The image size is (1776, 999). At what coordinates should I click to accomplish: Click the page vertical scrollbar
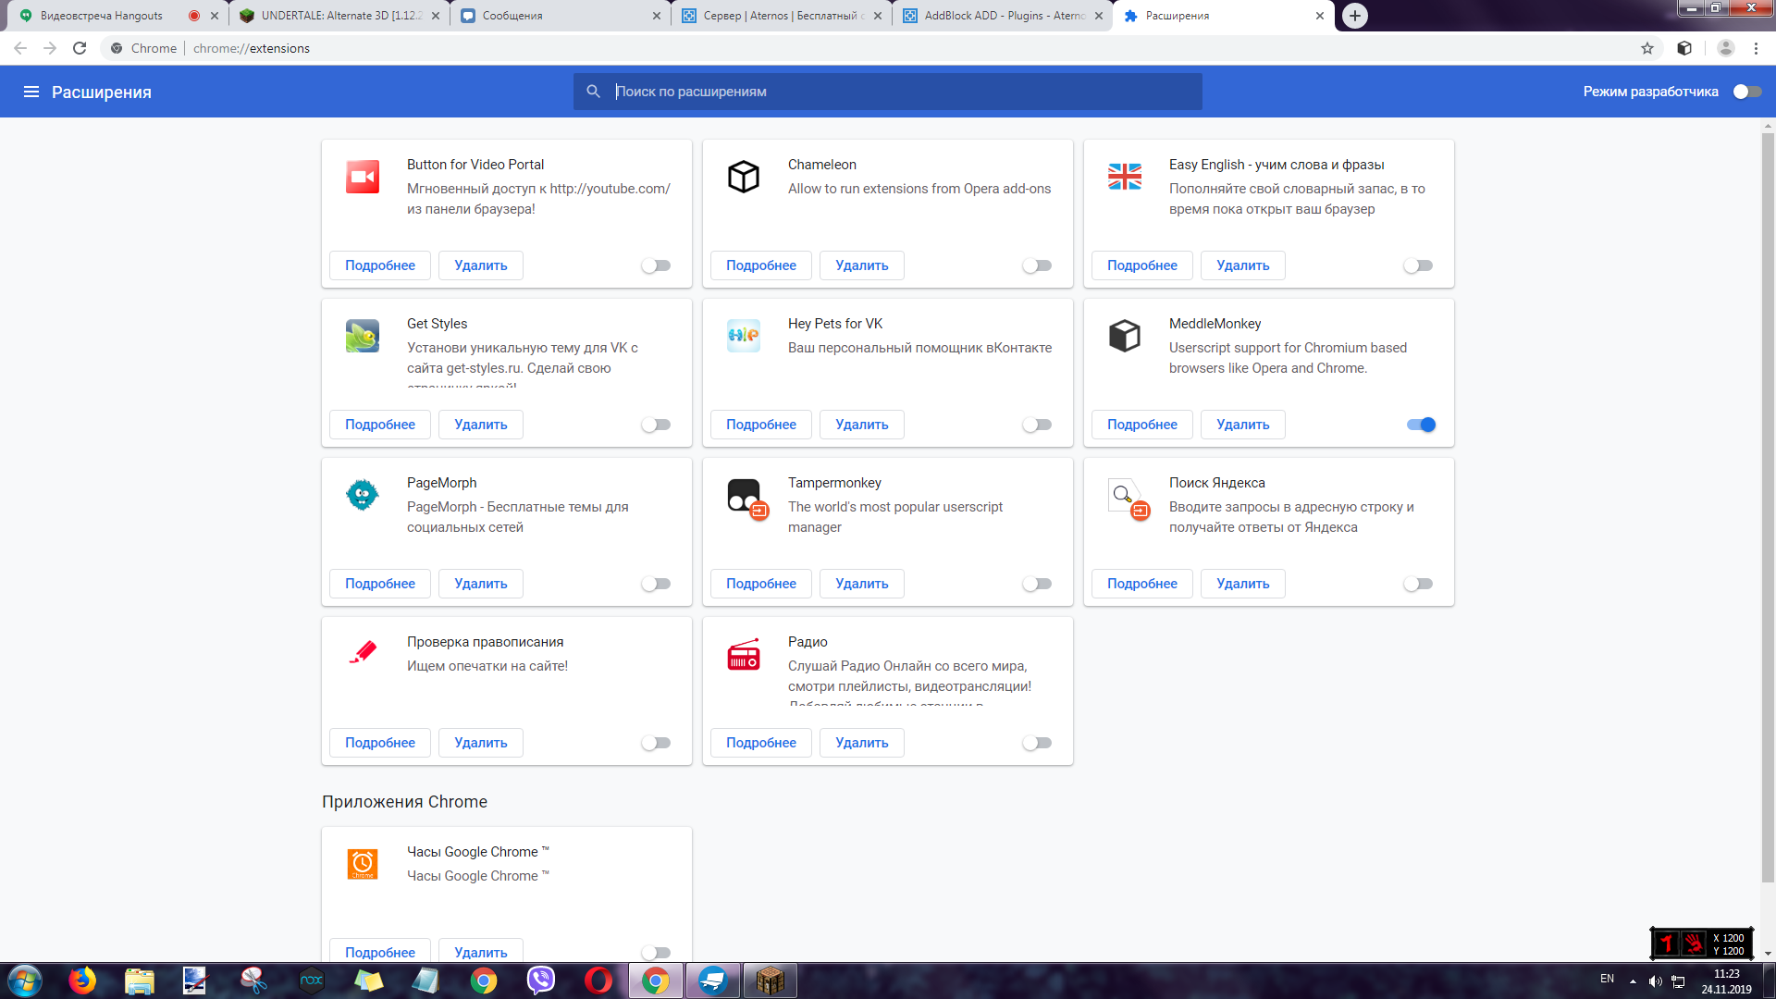coord(1768,507)
